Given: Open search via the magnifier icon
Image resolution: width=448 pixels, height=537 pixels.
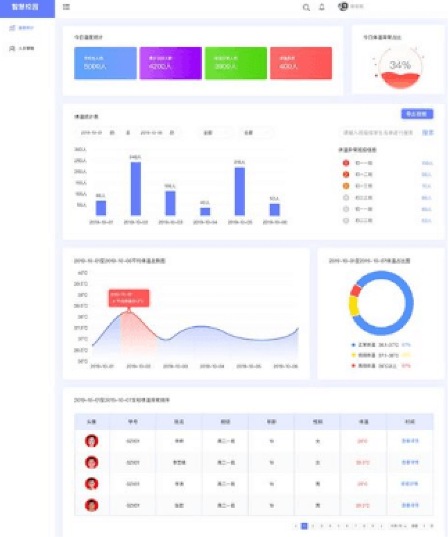Looking at the screenshot, I should pos(306,7).
